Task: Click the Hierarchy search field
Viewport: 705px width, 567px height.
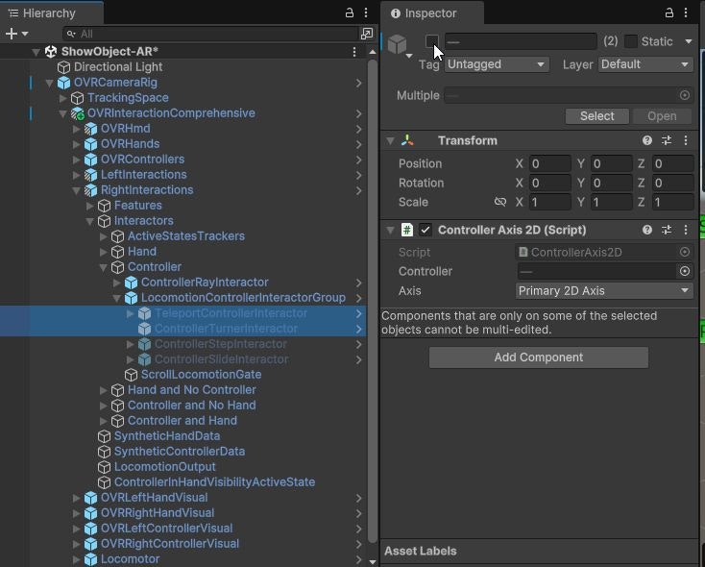Action: (x=210, y=34)
